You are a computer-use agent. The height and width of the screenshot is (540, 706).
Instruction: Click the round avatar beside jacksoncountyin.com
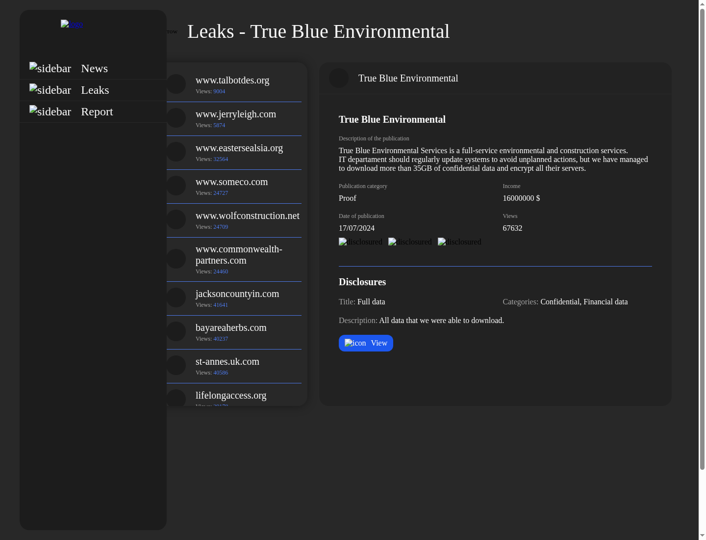click(x=176, y=297)
